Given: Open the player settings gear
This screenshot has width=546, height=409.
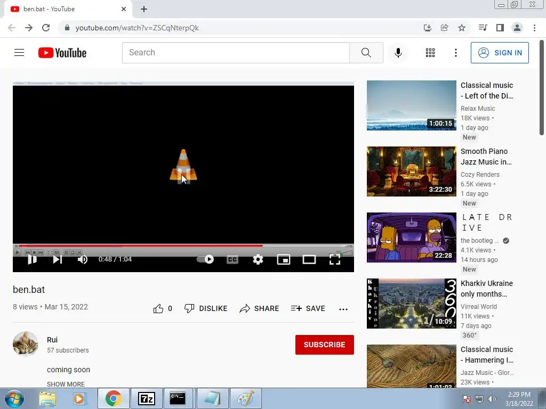Looking at the screenshot, I should point(258,259).
